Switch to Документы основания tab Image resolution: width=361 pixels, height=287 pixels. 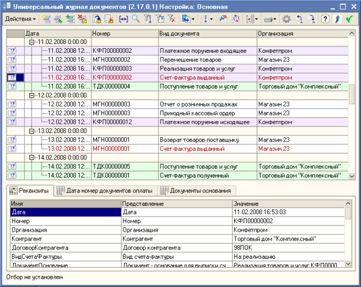tap(197, 191)
